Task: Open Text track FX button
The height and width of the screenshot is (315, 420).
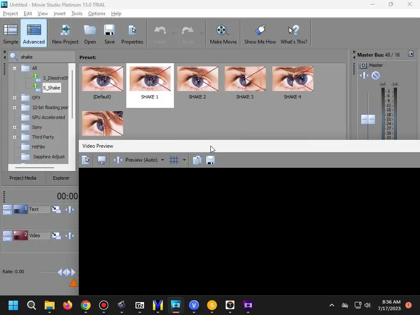Action: 70,209
